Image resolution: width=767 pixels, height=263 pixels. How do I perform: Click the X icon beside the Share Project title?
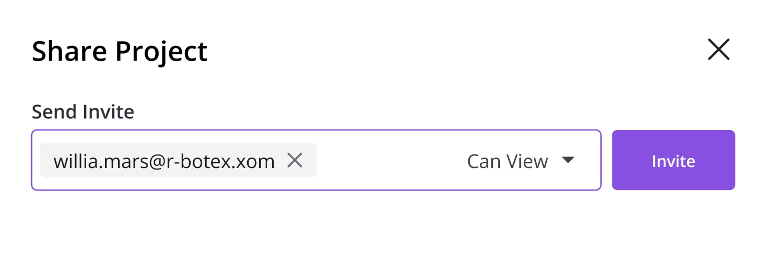click(x=718, y=50)
